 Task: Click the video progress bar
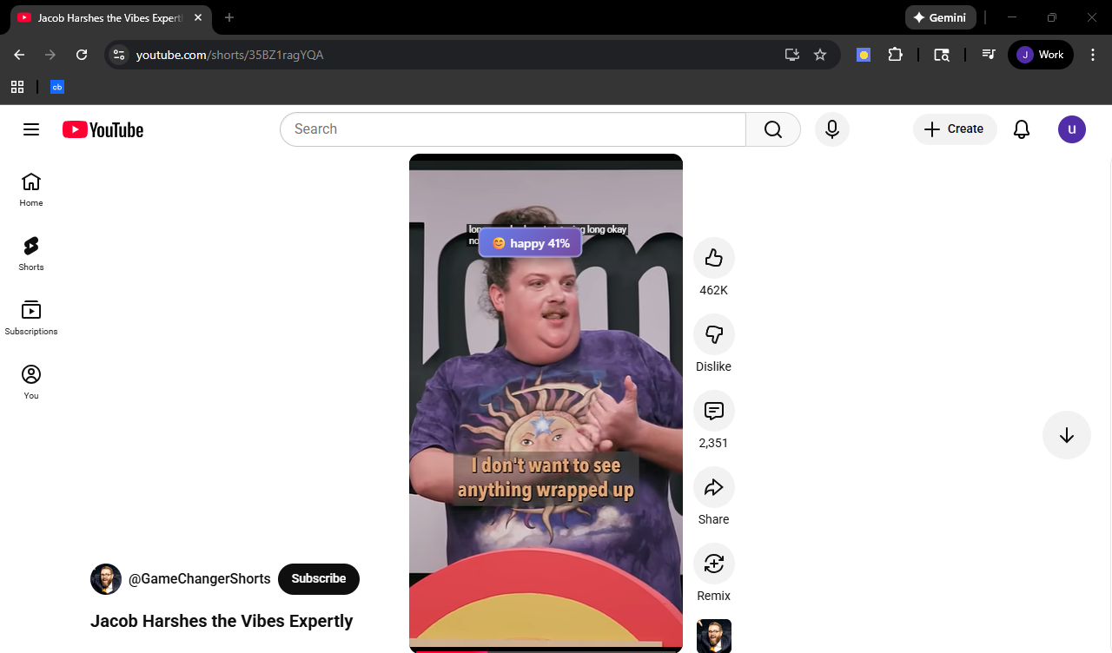pyautogui.click(x=546, y=649)
